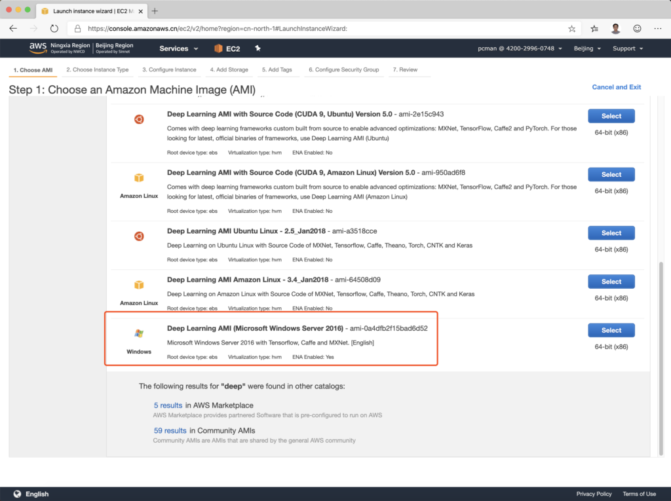Click the smiley feedback icon
The width and height of the screenshot is (671, 501).
(637, 29)
